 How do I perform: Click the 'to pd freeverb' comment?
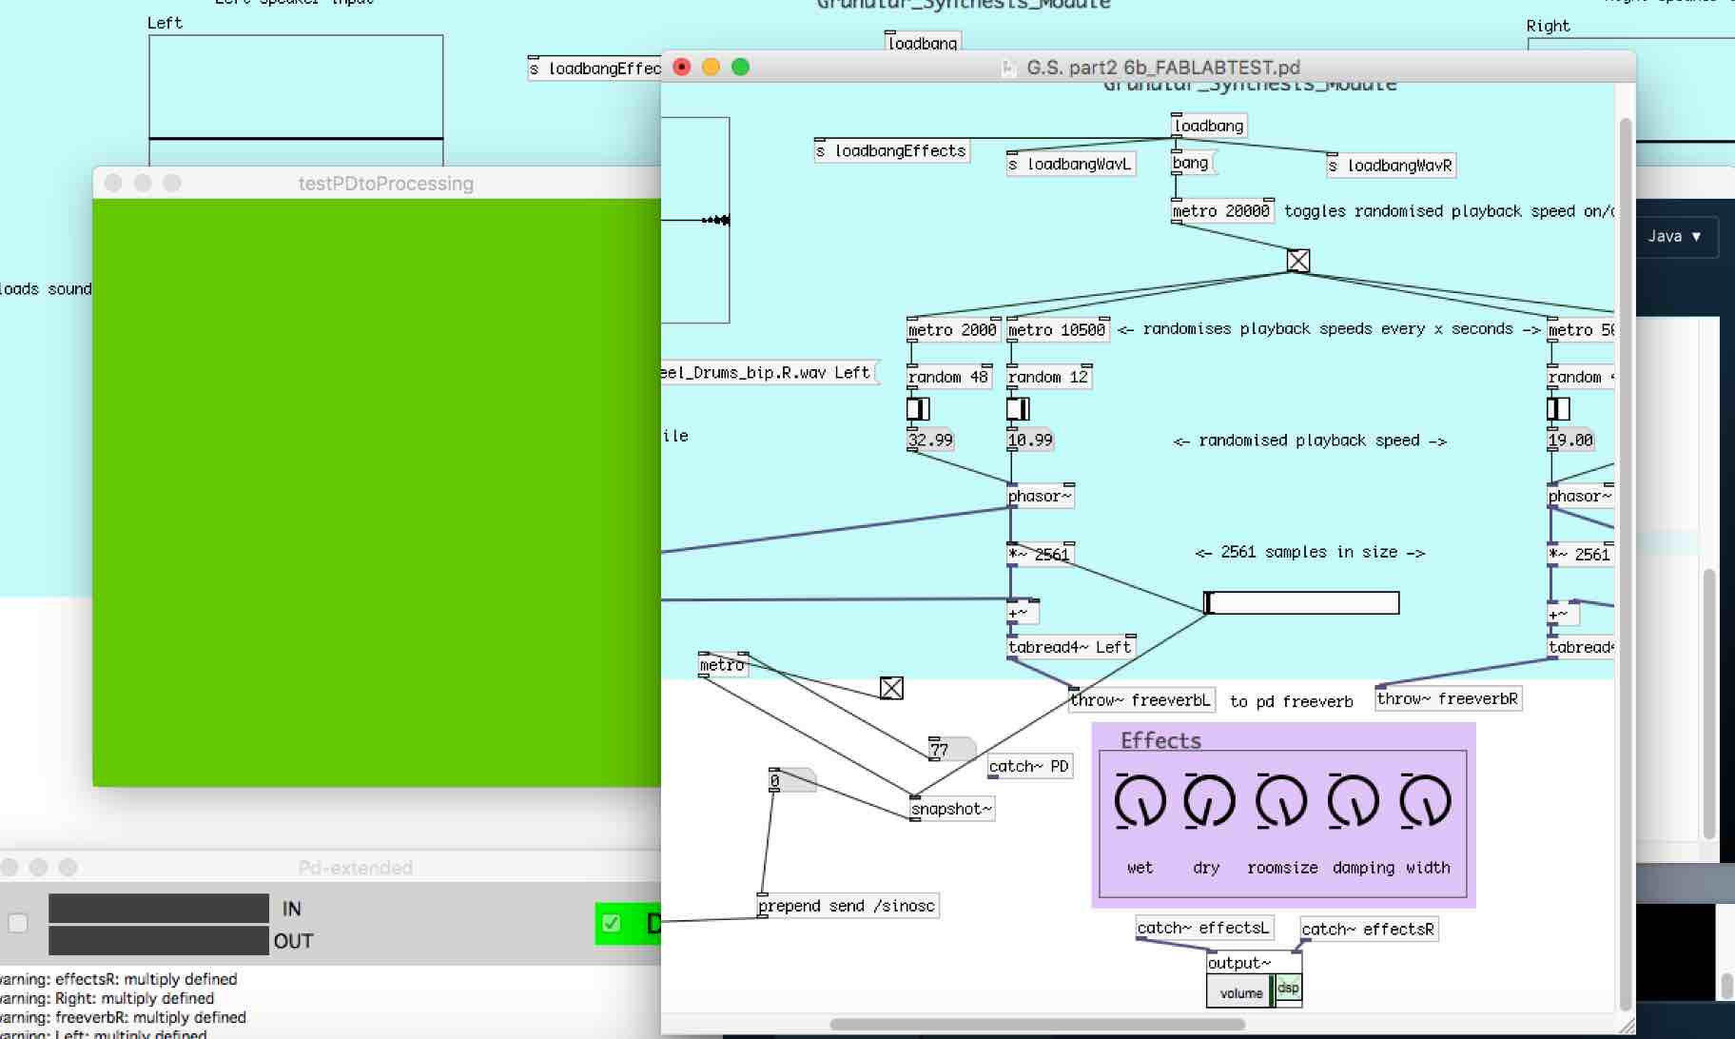(1291, 701)
